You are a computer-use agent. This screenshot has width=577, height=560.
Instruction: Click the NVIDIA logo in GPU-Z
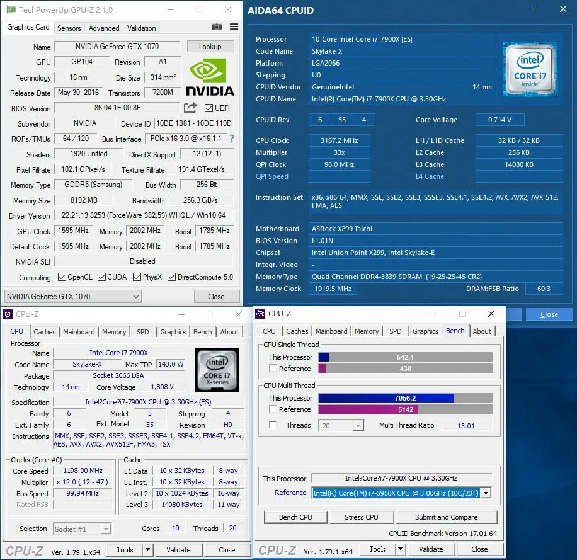(x=210, y=77)
